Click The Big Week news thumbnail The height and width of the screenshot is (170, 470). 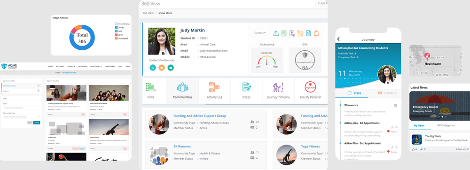[416, 139]
